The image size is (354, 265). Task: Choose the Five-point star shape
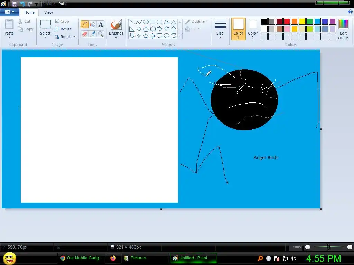click(x=146, y=36)
